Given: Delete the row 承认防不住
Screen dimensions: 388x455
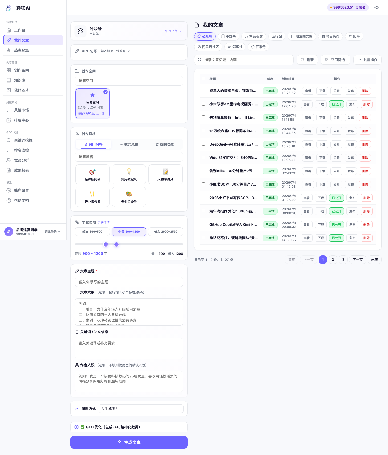Looking at the screenshot, I should click(x=366, y=238).
